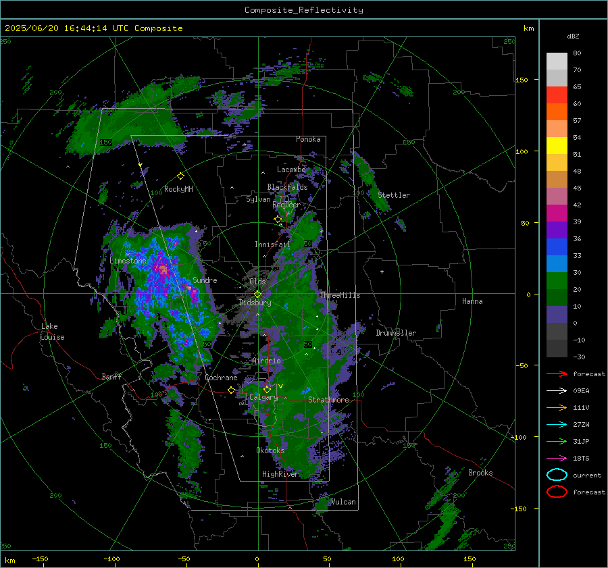
Task: Click the Brooks label
Action: [x=480, y=473]
